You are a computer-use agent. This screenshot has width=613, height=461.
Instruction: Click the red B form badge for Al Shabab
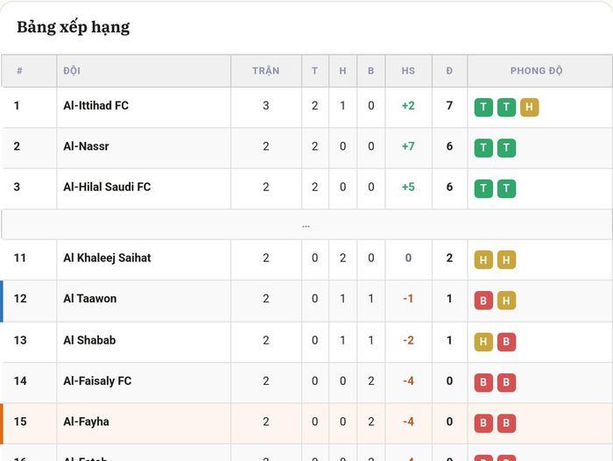(506, 342)
